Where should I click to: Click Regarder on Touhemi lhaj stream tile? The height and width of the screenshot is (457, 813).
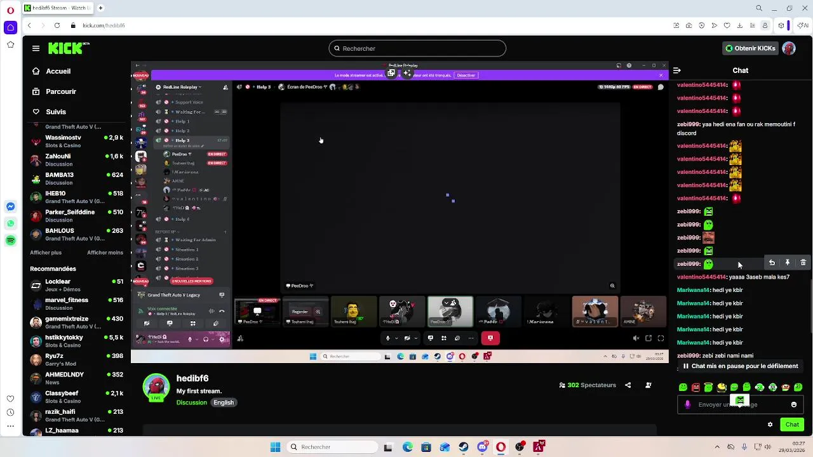click(x=300, y=312)
